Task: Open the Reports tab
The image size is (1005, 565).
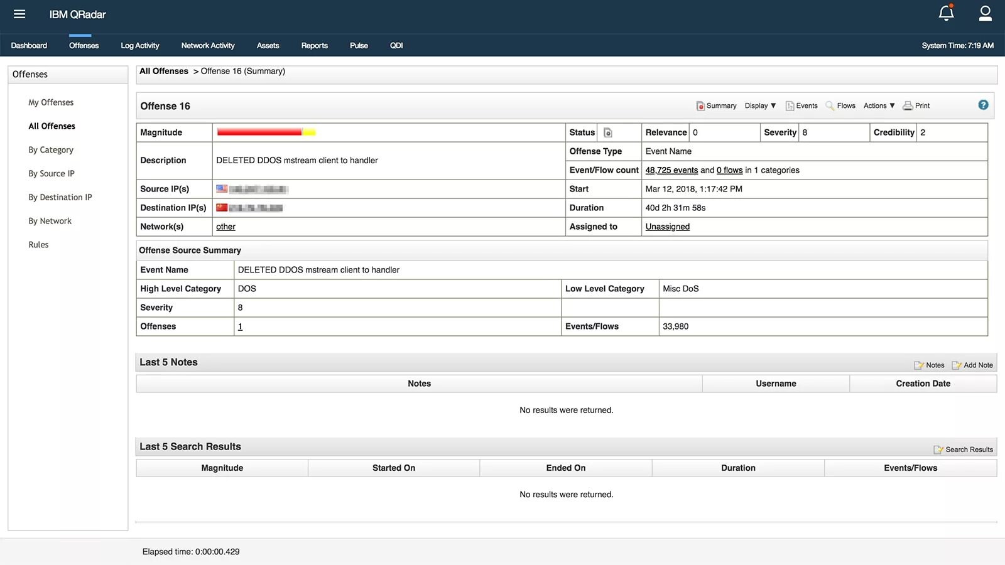Action: point(314,45)
